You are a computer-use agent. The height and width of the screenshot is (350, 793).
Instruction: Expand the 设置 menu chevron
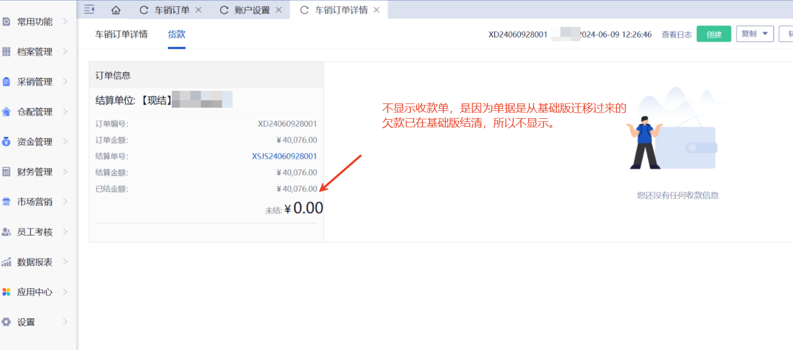pyautogui.click(x=65, y=322)
